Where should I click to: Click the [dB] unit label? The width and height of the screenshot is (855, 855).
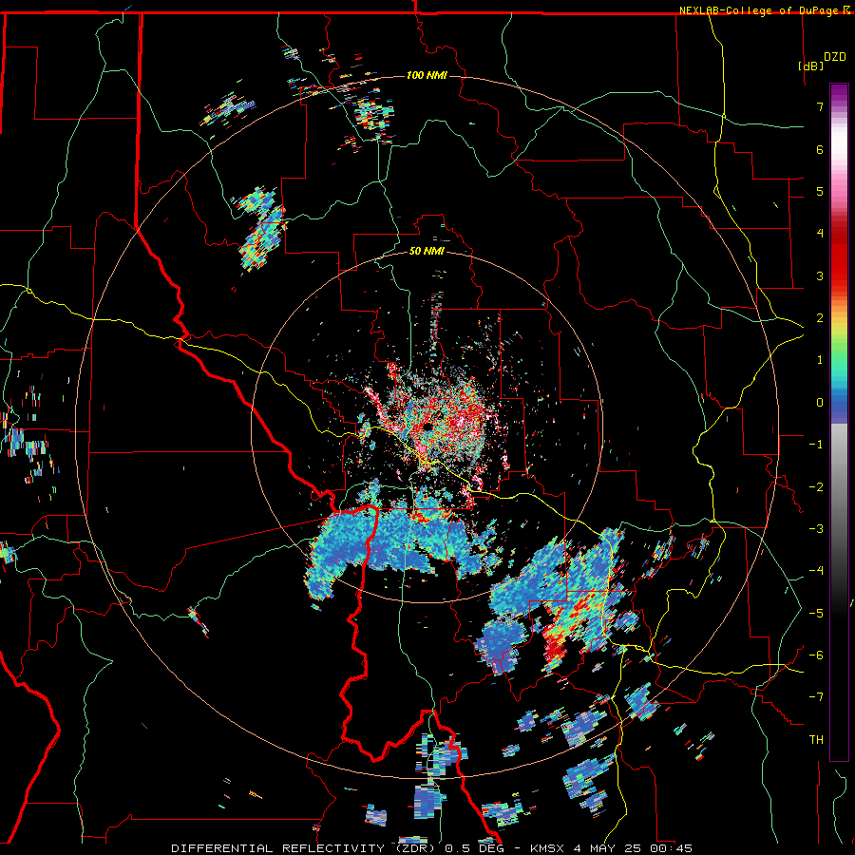pos(811,66)
